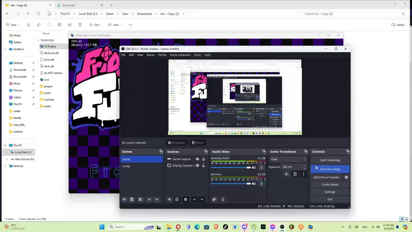
Task: Toggle Game Capture visibility eye
Action: [x=197, y=159]
